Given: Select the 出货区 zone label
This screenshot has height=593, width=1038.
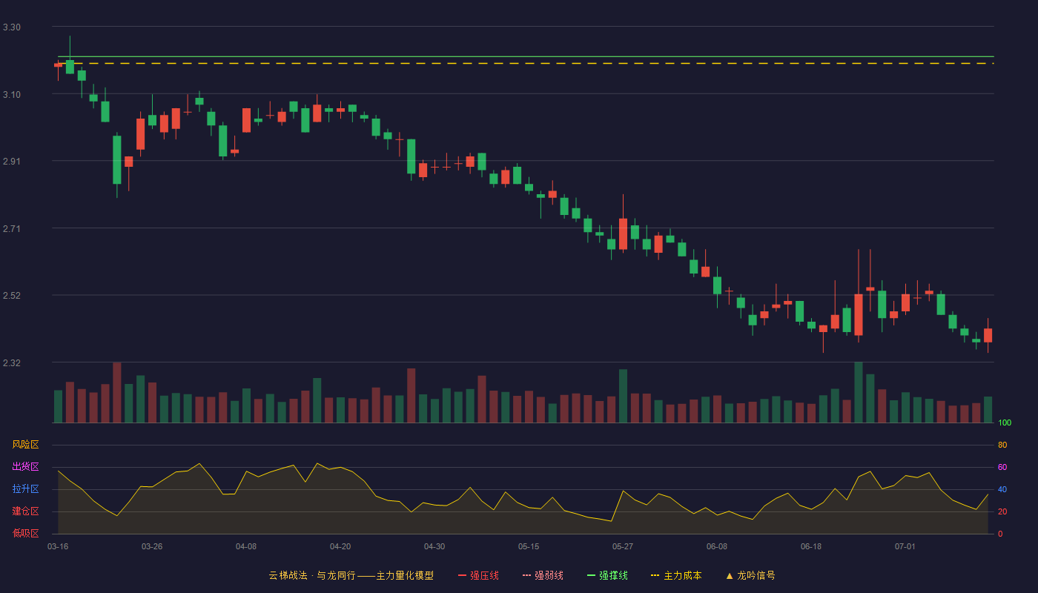Looking at the screenshot, I should tap(25, 467).
